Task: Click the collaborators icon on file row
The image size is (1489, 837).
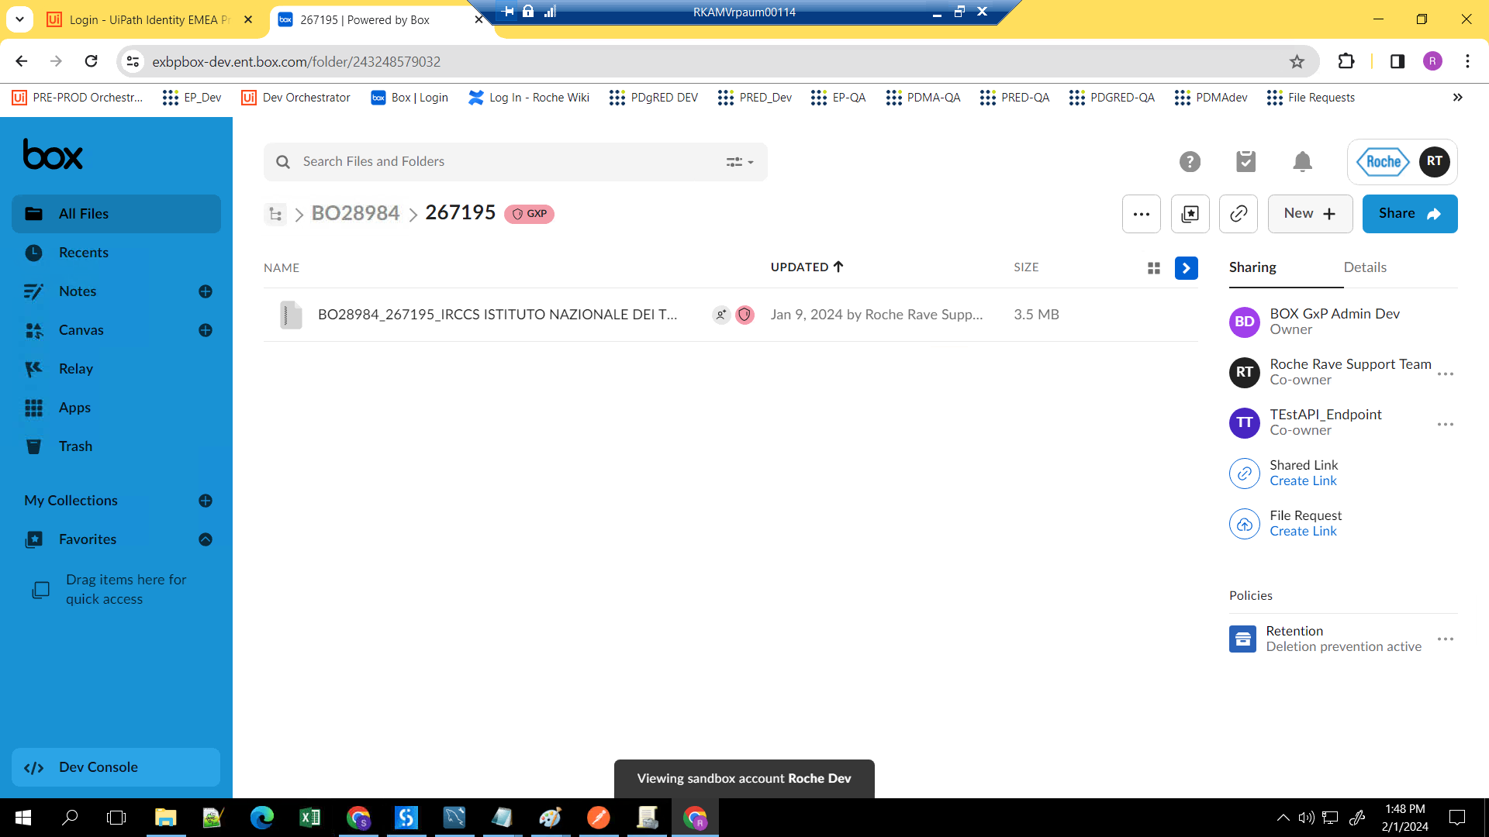Action: pos(721,315)
